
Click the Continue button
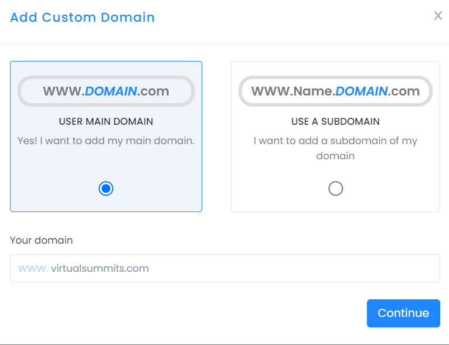[403, 313]
